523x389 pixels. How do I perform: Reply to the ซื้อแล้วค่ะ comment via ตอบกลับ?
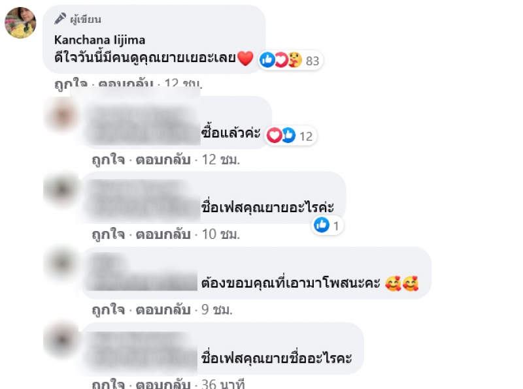tap(163, 160)
